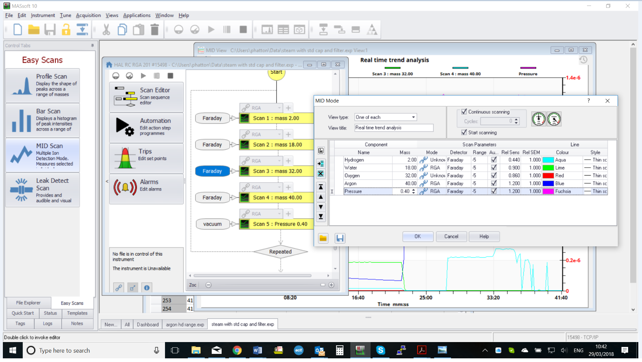Click the Red colour swatch for Oxygen

[548, 176]
